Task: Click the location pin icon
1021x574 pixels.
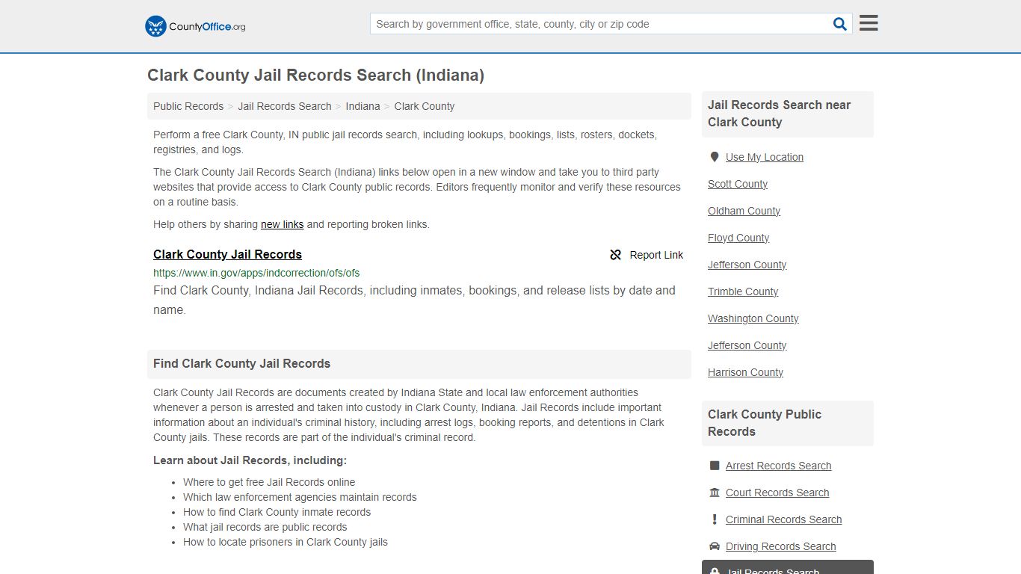Action: (715, 157)
